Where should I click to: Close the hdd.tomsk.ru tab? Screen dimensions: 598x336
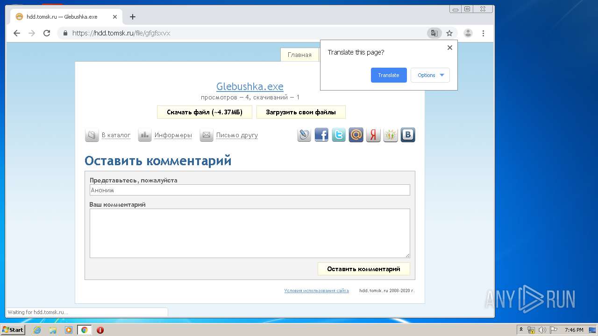[115, 17]
